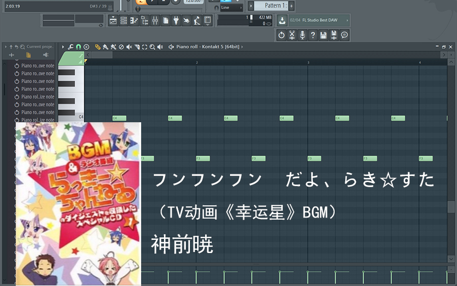
Task: Click the CPU and 422 MB memory panel
Action: (x=245, y=20)
